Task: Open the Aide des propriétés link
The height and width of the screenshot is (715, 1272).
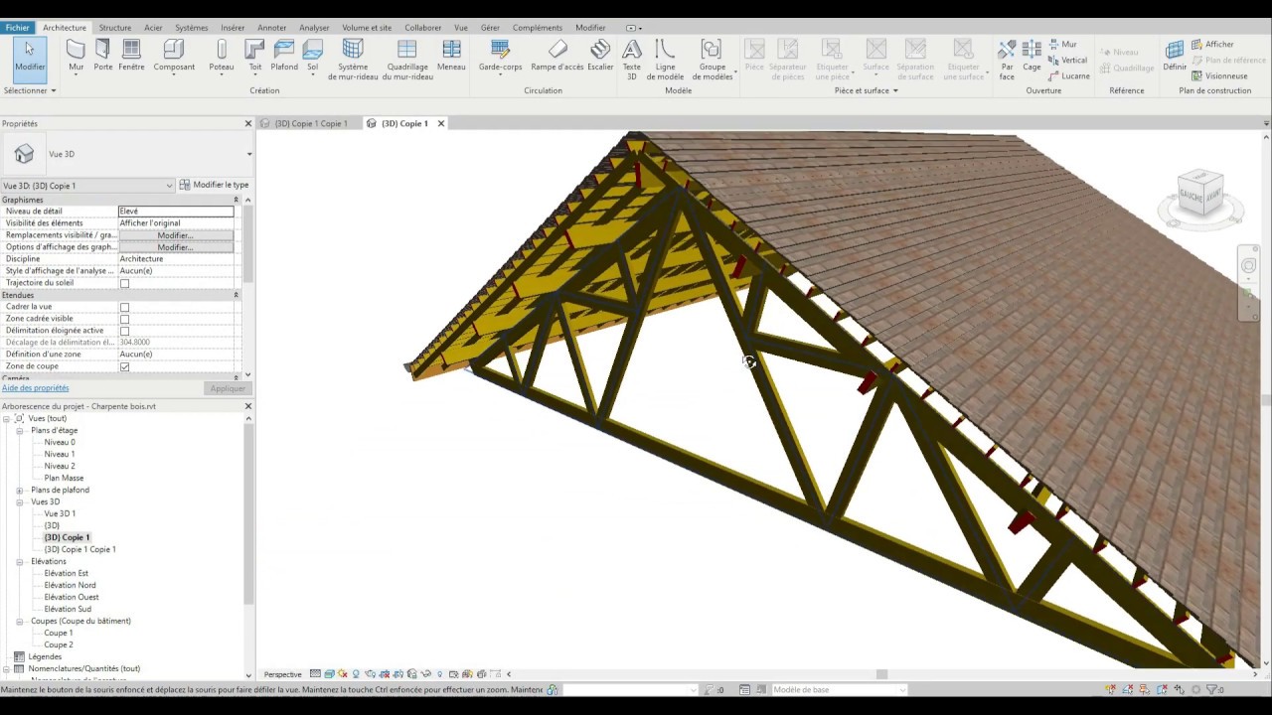Action: tap(35, 388)
